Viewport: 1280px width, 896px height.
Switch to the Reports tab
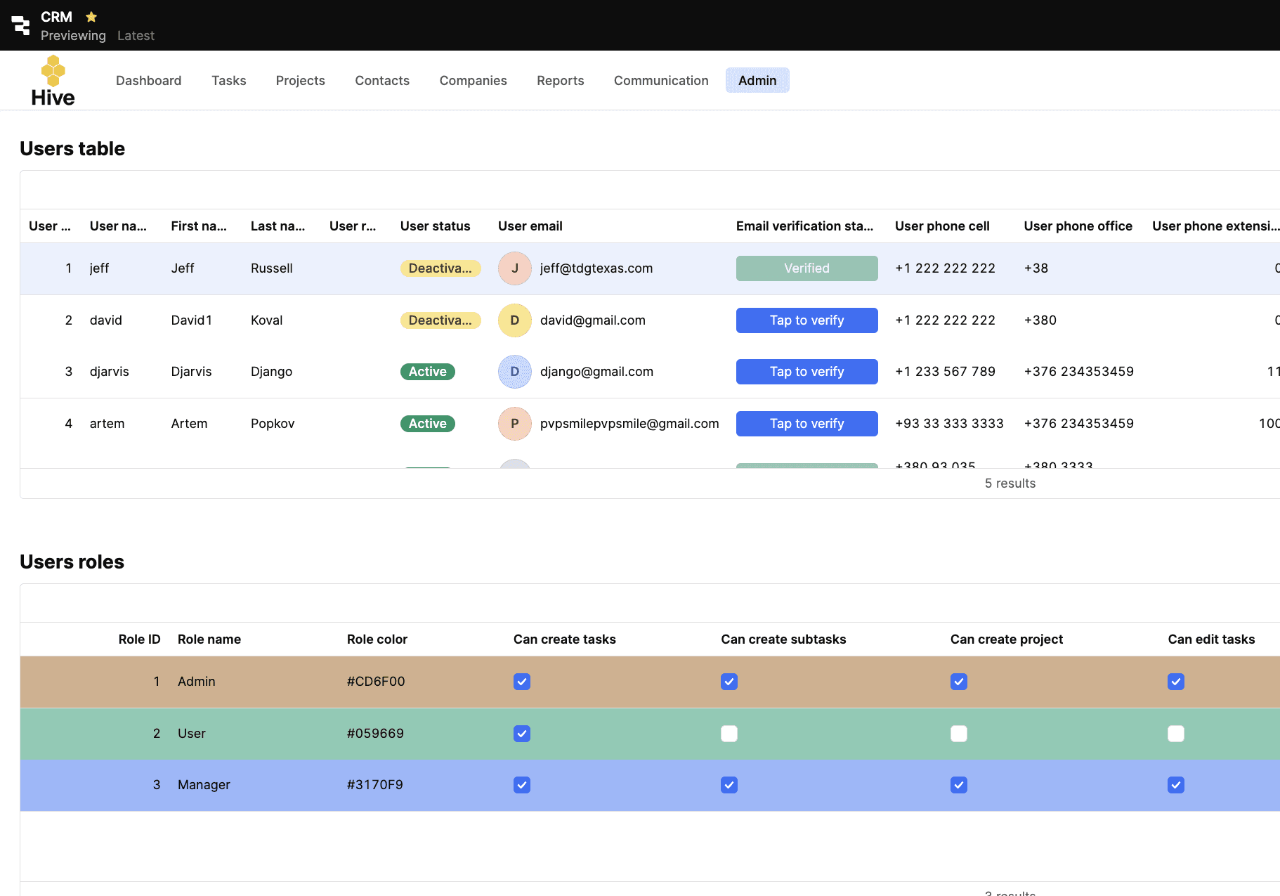pos(560,80)
